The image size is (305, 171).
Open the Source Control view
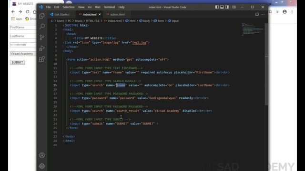point(42,37)
